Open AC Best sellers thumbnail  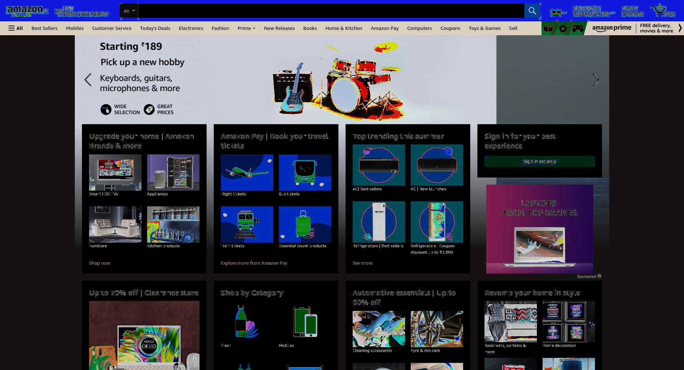click(x=379, y=165)
